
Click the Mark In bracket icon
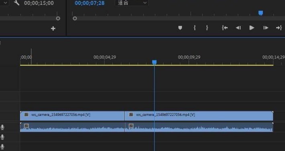pos(195,28)
